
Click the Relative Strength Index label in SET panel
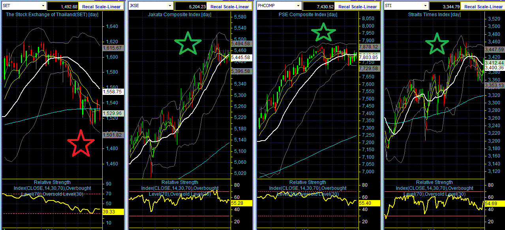click(x=52, y=188)
